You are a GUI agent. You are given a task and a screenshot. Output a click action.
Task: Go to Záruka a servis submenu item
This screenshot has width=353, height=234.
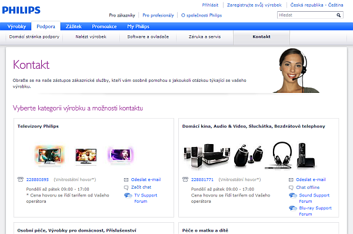pos(205,36)
